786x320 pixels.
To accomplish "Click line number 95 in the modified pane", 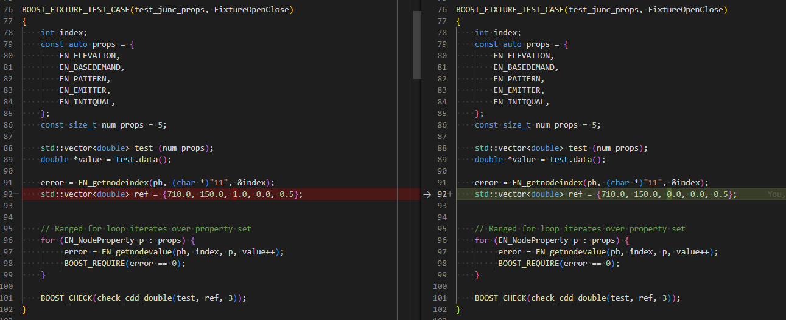I will tap(443, 229).
